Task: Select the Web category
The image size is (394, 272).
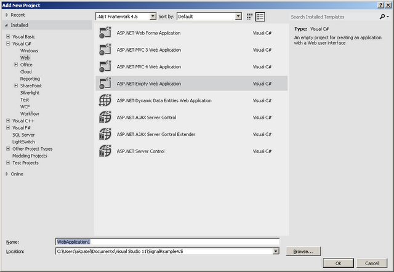Action: (25, 57)
